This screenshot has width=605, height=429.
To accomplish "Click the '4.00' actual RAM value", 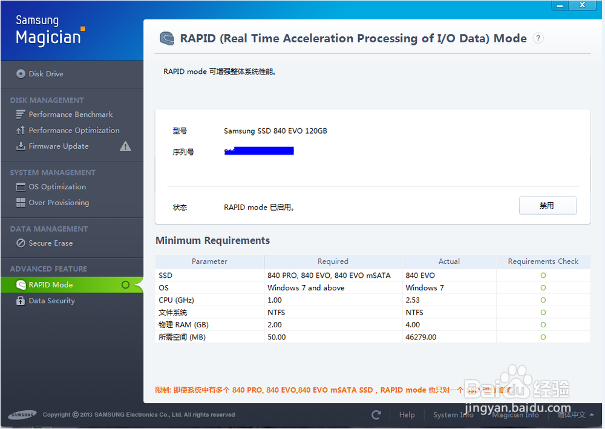I will (x=413, y=325).
